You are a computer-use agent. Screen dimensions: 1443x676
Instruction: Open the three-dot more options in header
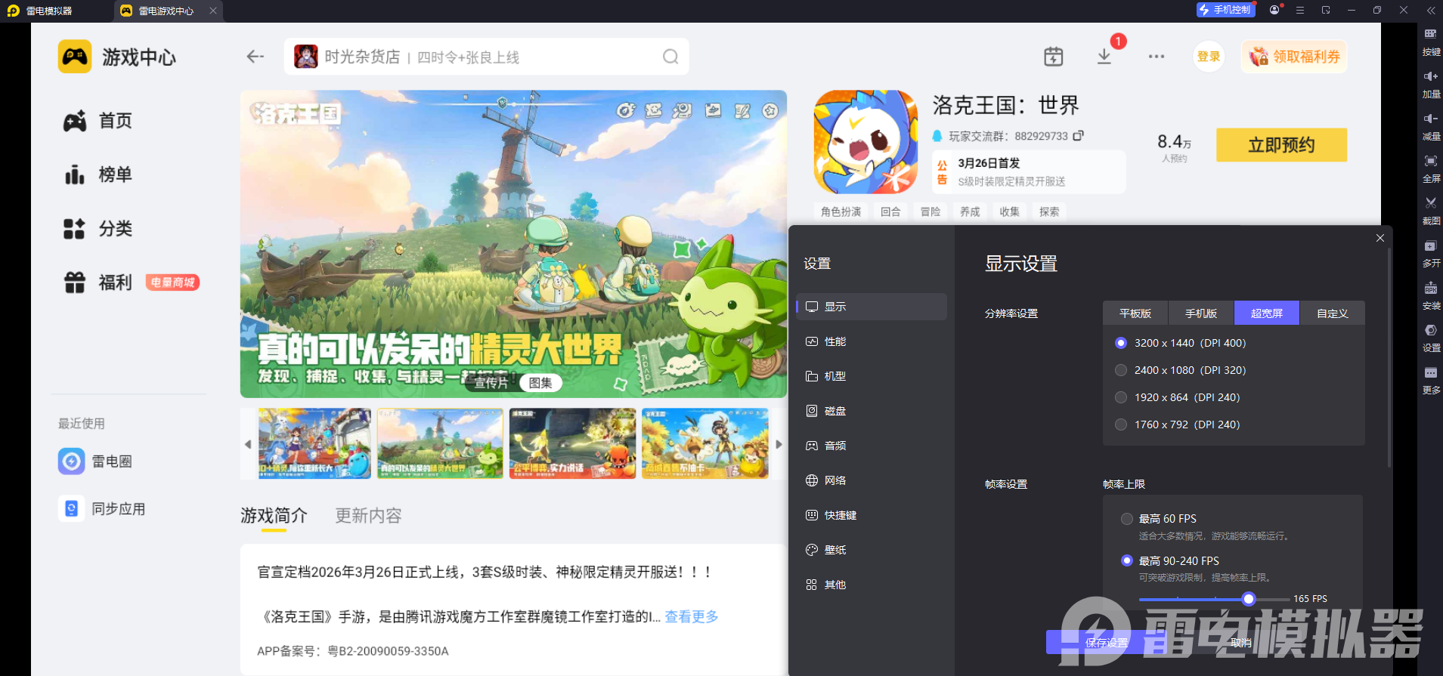pyautogui.click(x=1157, y=57)
